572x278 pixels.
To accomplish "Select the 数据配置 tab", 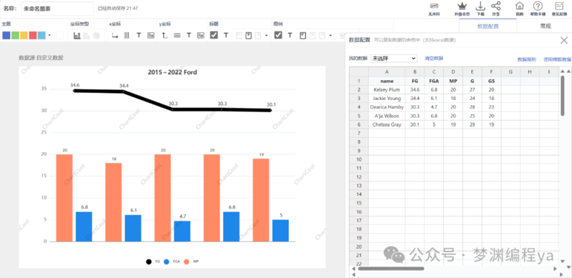I will click(488, 26).
